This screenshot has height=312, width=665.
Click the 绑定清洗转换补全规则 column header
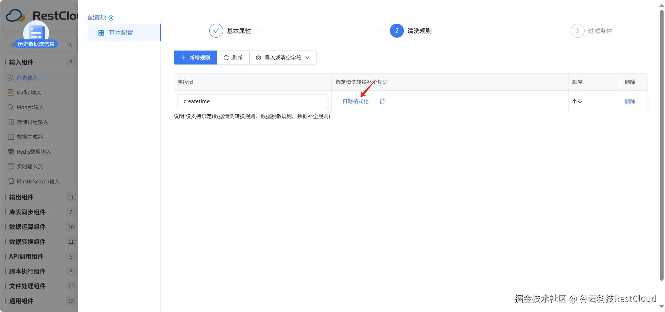point(361,82)
